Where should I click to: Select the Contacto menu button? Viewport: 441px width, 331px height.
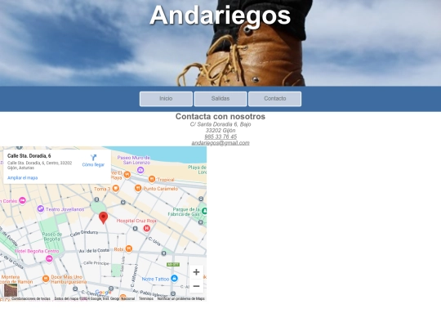coord(274,99)
